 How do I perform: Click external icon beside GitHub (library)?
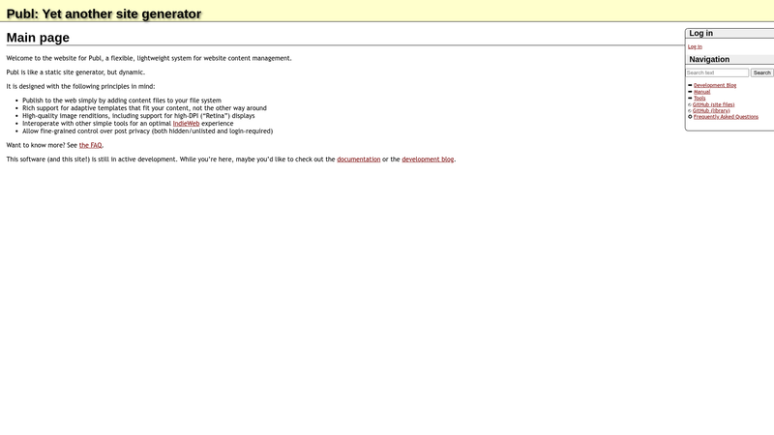point(690,111)
